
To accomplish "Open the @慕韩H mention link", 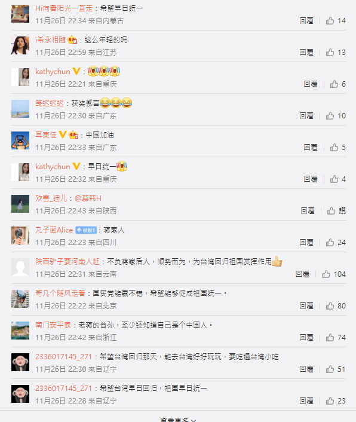I will click(88, 198).
